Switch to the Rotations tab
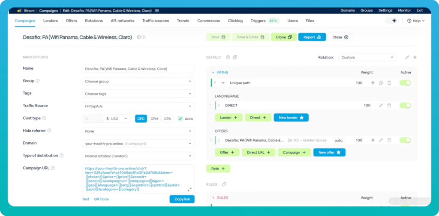Screen dimensions: 439x216 (94, 21)
